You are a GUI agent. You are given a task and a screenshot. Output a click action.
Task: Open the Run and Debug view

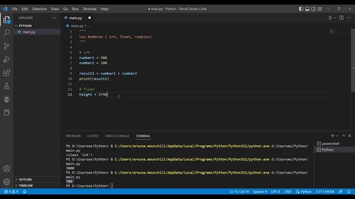(x=7, y=59)
